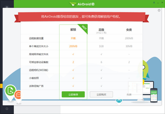Select the 解锁 plan column header
This screenshot has height=114, width=165.
[73, 30]
